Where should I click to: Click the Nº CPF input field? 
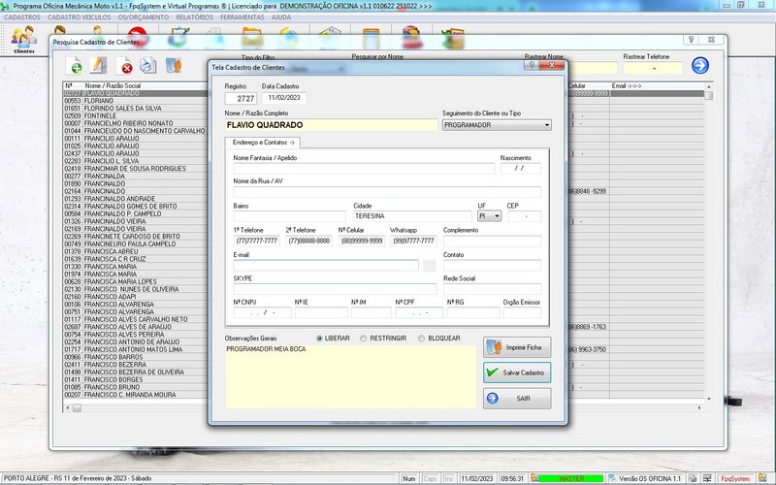tap(419, 312)
